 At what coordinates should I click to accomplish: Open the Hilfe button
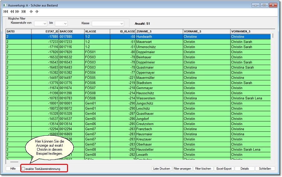pyautogui.click(x=13, y=169)
